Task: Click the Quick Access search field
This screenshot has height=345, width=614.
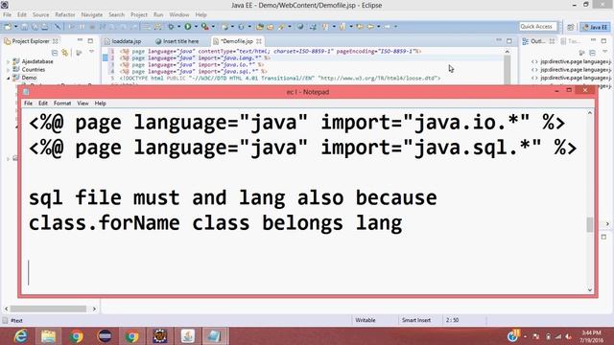Action: click(537, 27)
